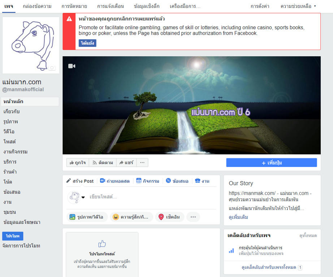Screen dimensions: 333x277
Task: Click the calendar icon for กิจกรรม
Action: (x=139, y=181)
